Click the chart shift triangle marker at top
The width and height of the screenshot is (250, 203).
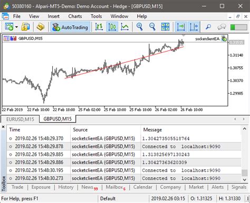pos(184,36)
